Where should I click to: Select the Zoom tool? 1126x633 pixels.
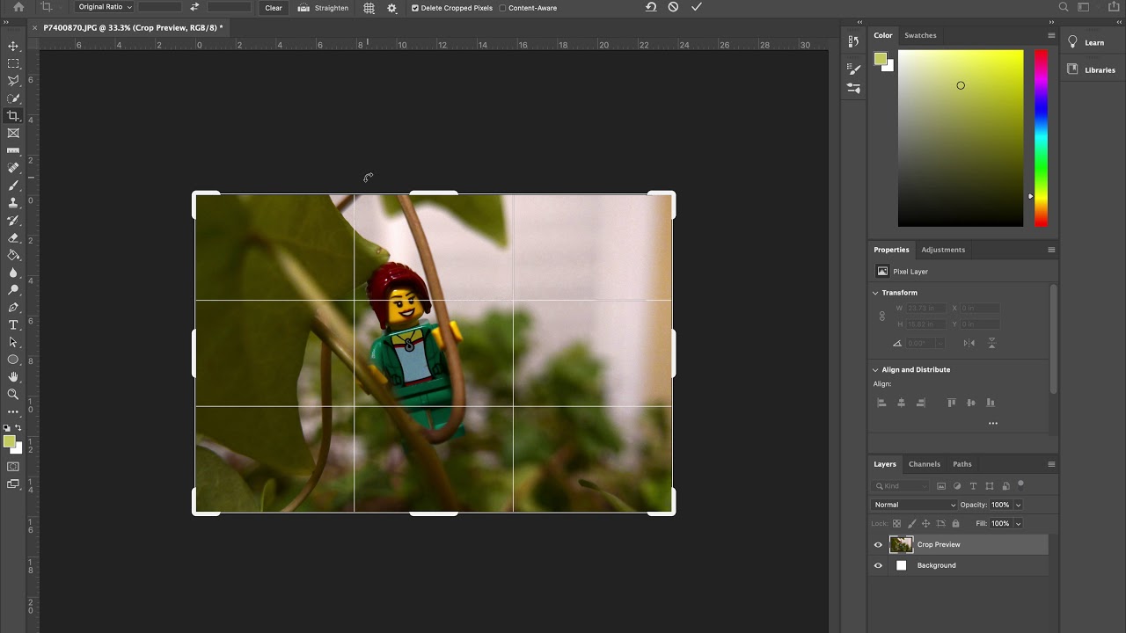(13, 395)
